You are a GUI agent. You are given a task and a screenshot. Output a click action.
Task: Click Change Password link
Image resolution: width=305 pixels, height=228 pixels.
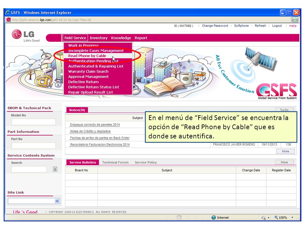click(x=215, y=26)
